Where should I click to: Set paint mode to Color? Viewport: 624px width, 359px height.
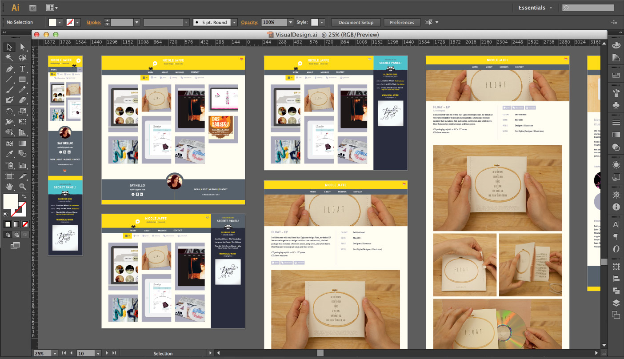click(x=8, y=224)
